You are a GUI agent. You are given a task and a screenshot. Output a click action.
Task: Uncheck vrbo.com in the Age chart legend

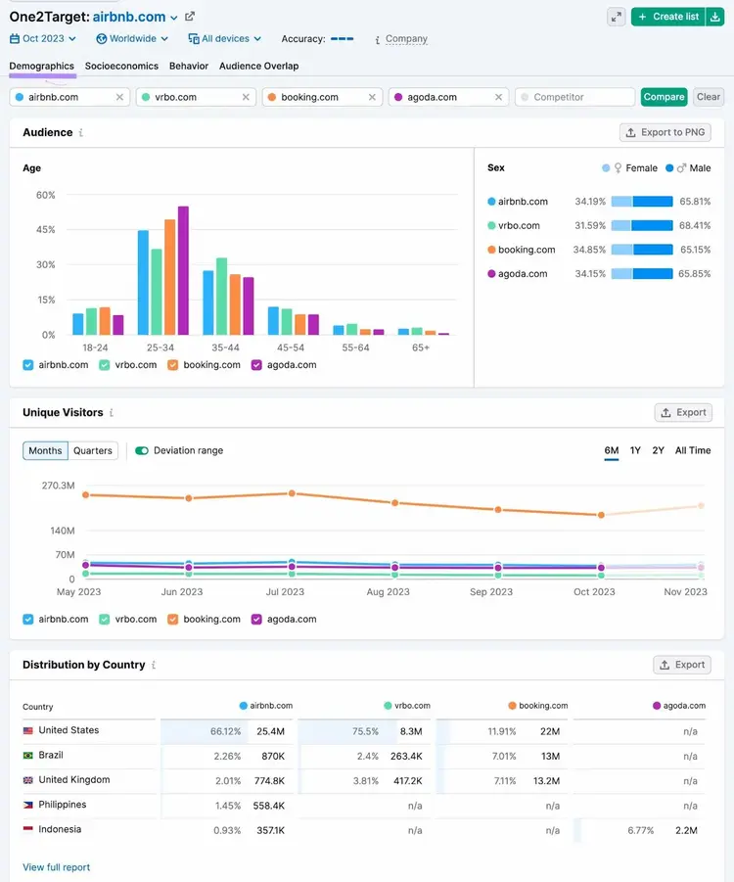point(105,365)
